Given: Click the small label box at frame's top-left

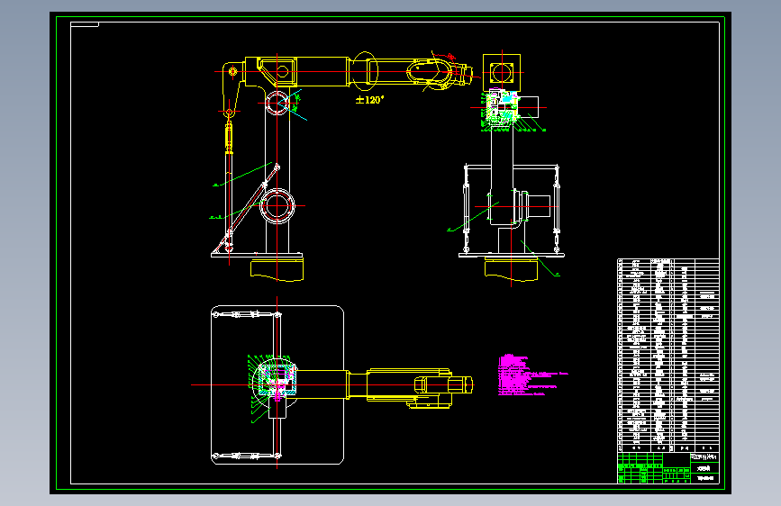Looking at the screenshot, I should (x=85, y=24).
